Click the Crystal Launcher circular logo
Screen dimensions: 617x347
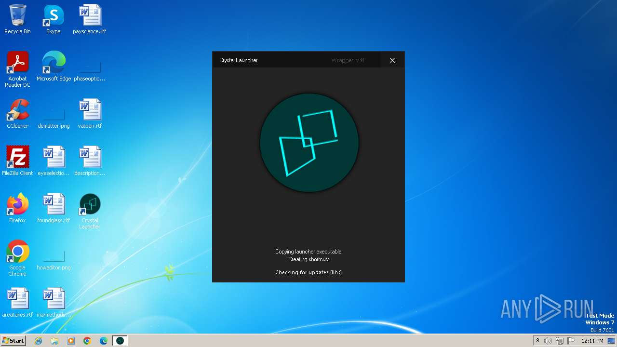(309, 143)
